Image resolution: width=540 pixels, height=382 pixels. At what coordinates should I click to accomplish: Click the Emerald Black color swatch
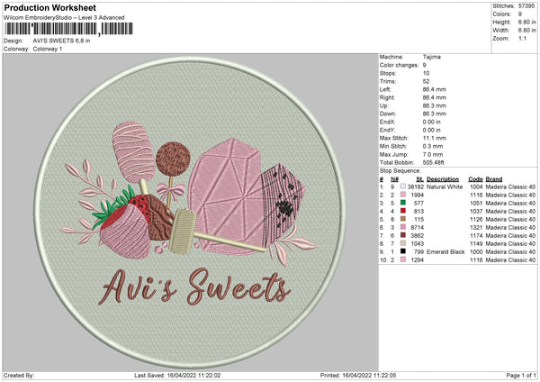[x=403, y=251]
